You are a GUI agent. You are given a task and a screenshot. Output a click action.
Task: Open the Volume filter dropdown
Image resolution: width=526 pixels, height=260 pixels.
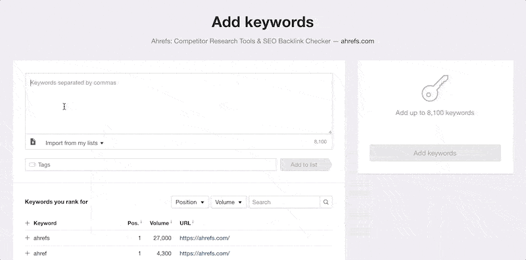pos(228,202)
